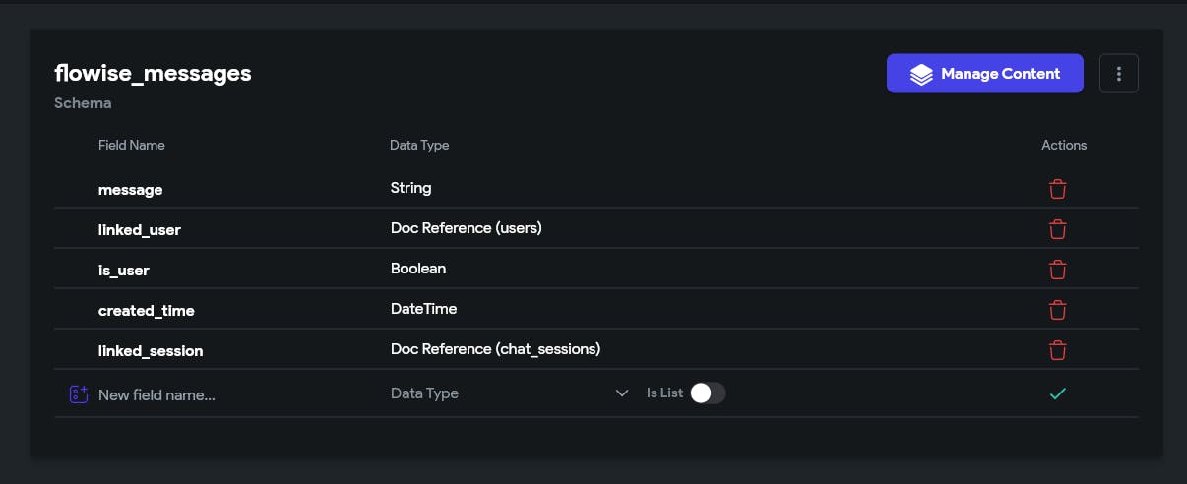Click the Data Type chevron arrow
This screenshot has width=1187, height=484.
[622, 393]
